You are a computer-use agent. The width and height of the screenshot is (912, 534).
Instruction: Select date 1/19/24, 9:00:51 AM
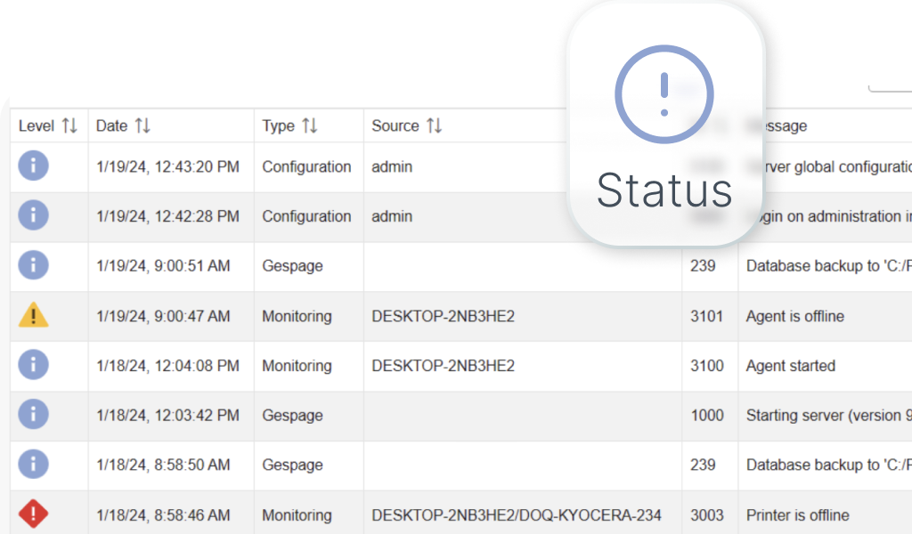(163, 266)
